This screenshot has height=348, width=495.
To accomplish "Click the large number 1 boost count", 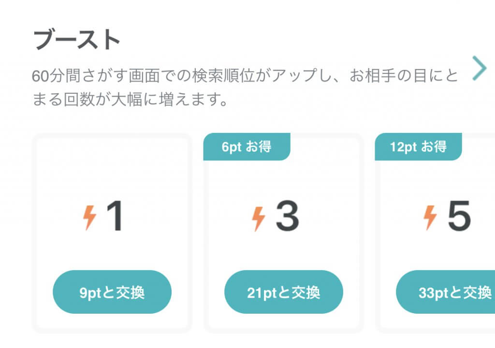I will (115, 217).
